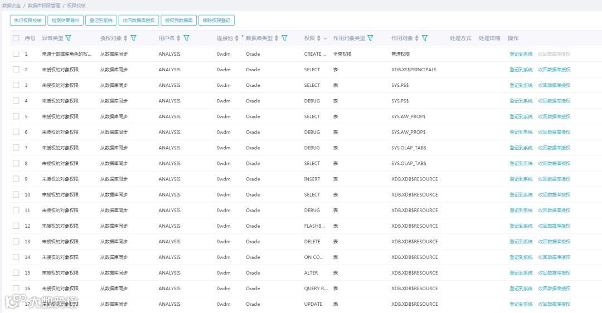The height and width of the screenshot is (313, 602).
Task: Check the checkbox for row 11
Action: [x=16, y=210]
